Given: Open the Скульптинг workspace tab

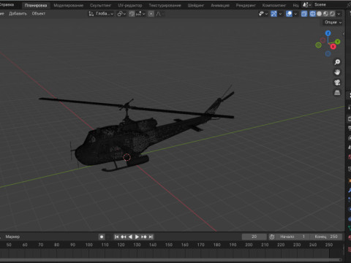Looking at the screenshot, I should [100, 5].
